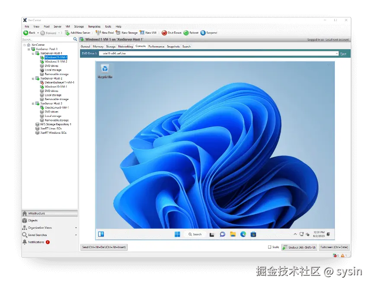The height and width of the screenshot is (286, 371).
Task: Undock the console with the Undock button
Action: tap(299, 247)
